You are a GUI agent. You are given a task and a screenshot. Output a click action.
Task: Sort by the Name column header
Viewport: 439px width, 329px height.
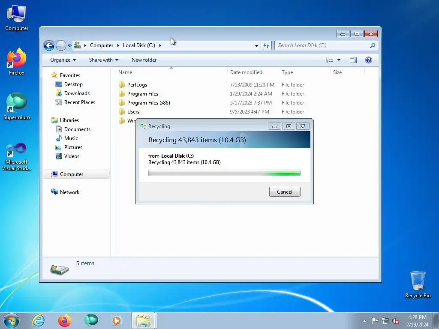tap(171, 72)
